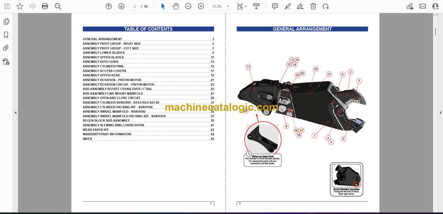
Task: Click callout number 11 on the diagram
Action: tap(249, 67)
